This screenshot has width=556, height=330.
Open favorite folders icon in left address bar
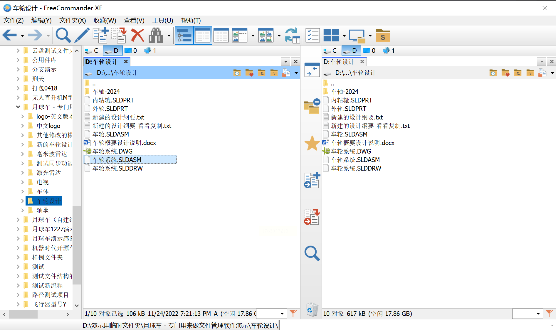pyautogui.click(x=249, y=73)
